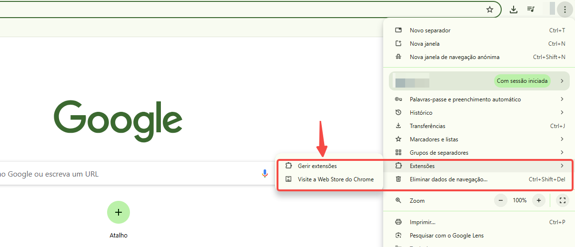Select Novo separador menu entry
This screenshot has width=575, height=247.
point(479,30)
